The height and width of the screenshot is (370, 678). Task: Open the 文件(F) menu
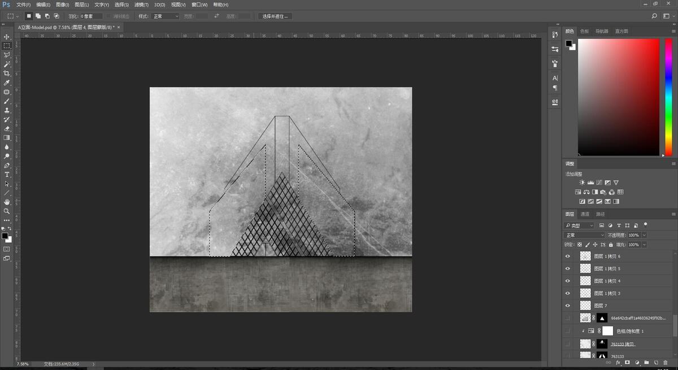[24, 5]
